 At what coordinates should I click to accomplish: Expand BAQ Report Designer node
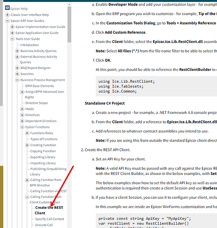pyautogui.click(x=17, y=68)
